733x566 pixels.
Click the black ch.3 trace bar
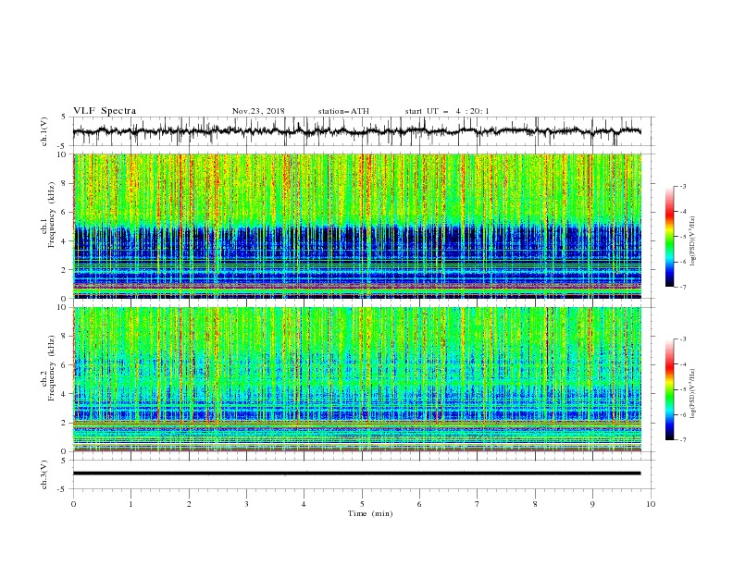tap(356, 474)
